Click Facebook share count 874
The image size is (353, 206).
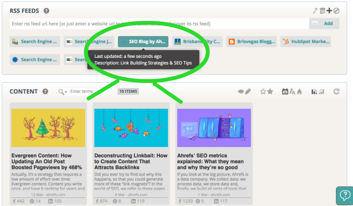point(101,201)
